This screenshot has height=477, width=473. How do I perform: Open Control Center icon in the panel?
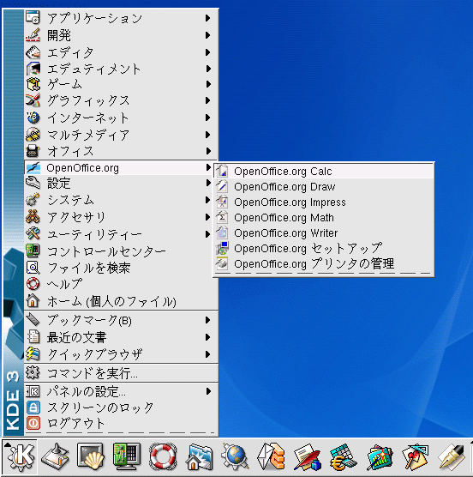click(x=127, y=456)
